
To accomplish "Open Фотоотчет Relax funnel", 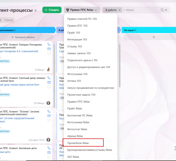I will click(77, 129).
